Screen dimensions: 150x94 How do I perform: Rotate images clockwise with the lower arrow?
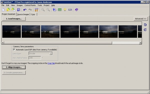tap(145, 30)
